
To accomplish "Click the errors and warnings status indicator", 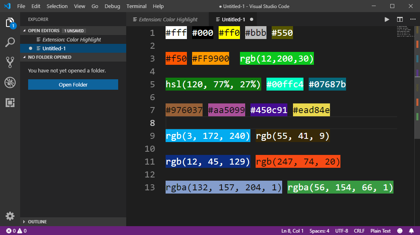I will click(16, 231).
